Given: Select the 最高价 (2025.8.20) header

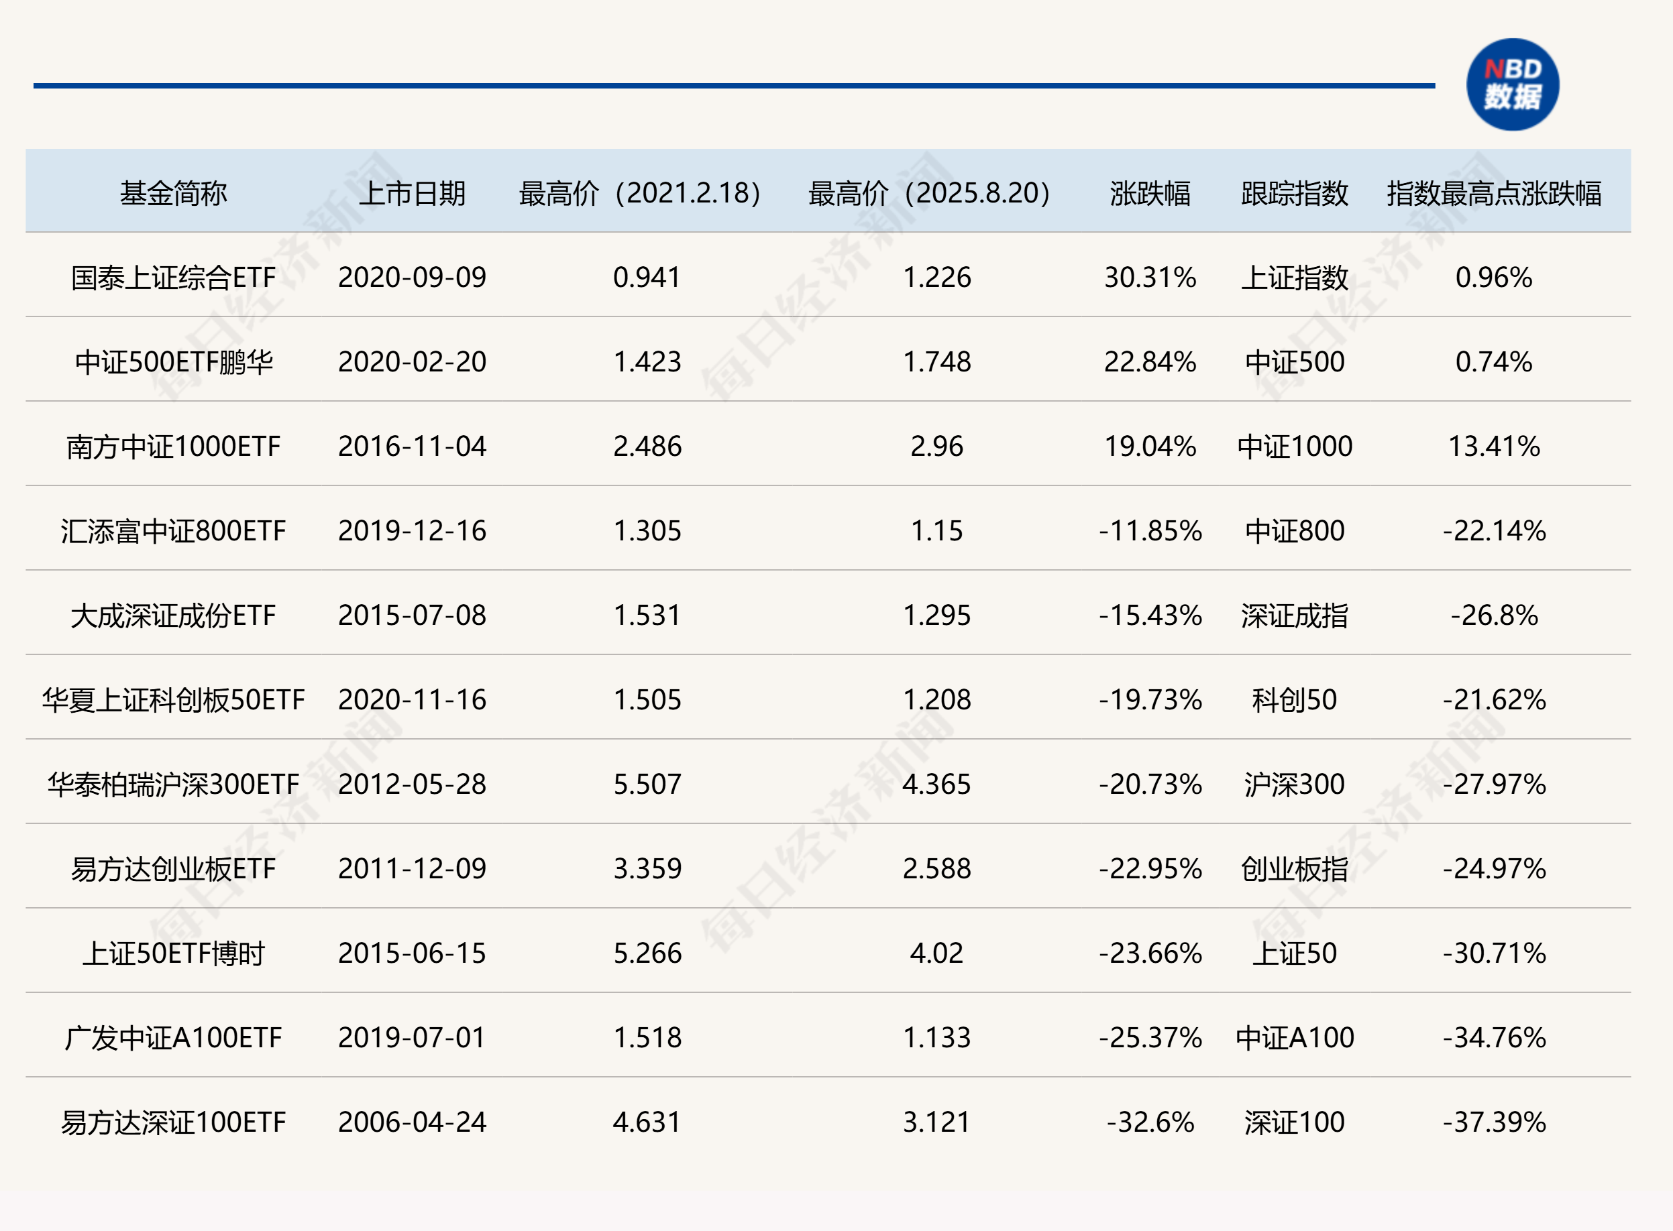Looking at the screenshot, I should tap(929, 193).
